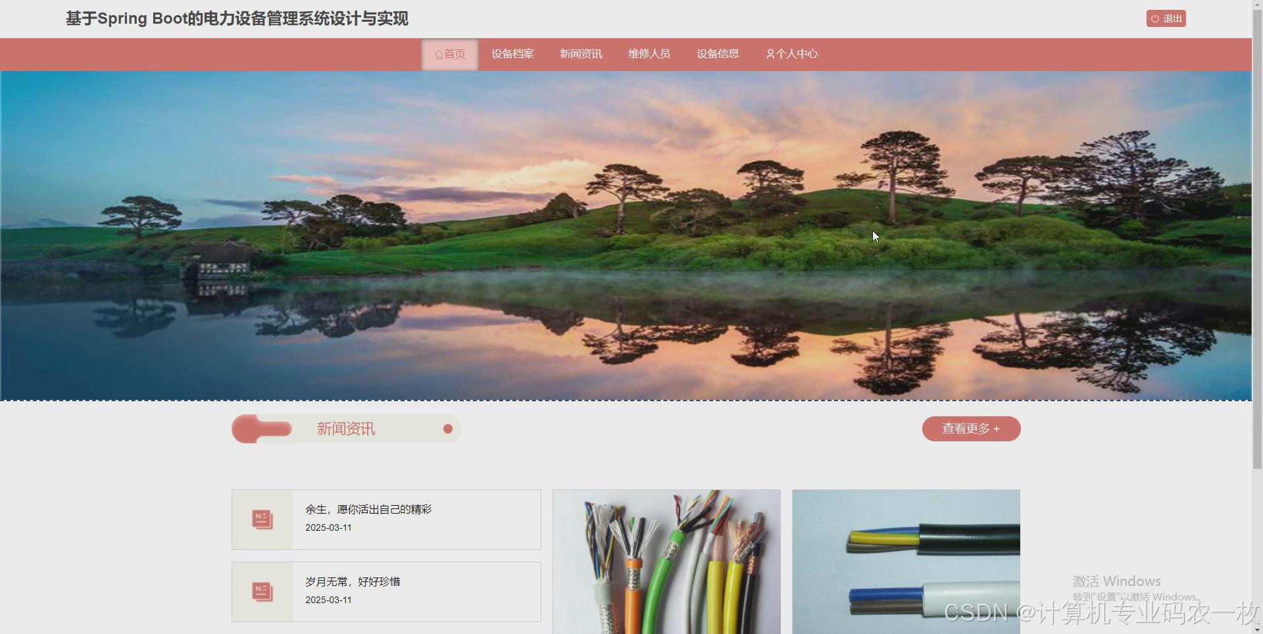Click the down arrow on the page scrollbar
The width and height of the screenshot is (1263, 634).
pos(1258,629)
